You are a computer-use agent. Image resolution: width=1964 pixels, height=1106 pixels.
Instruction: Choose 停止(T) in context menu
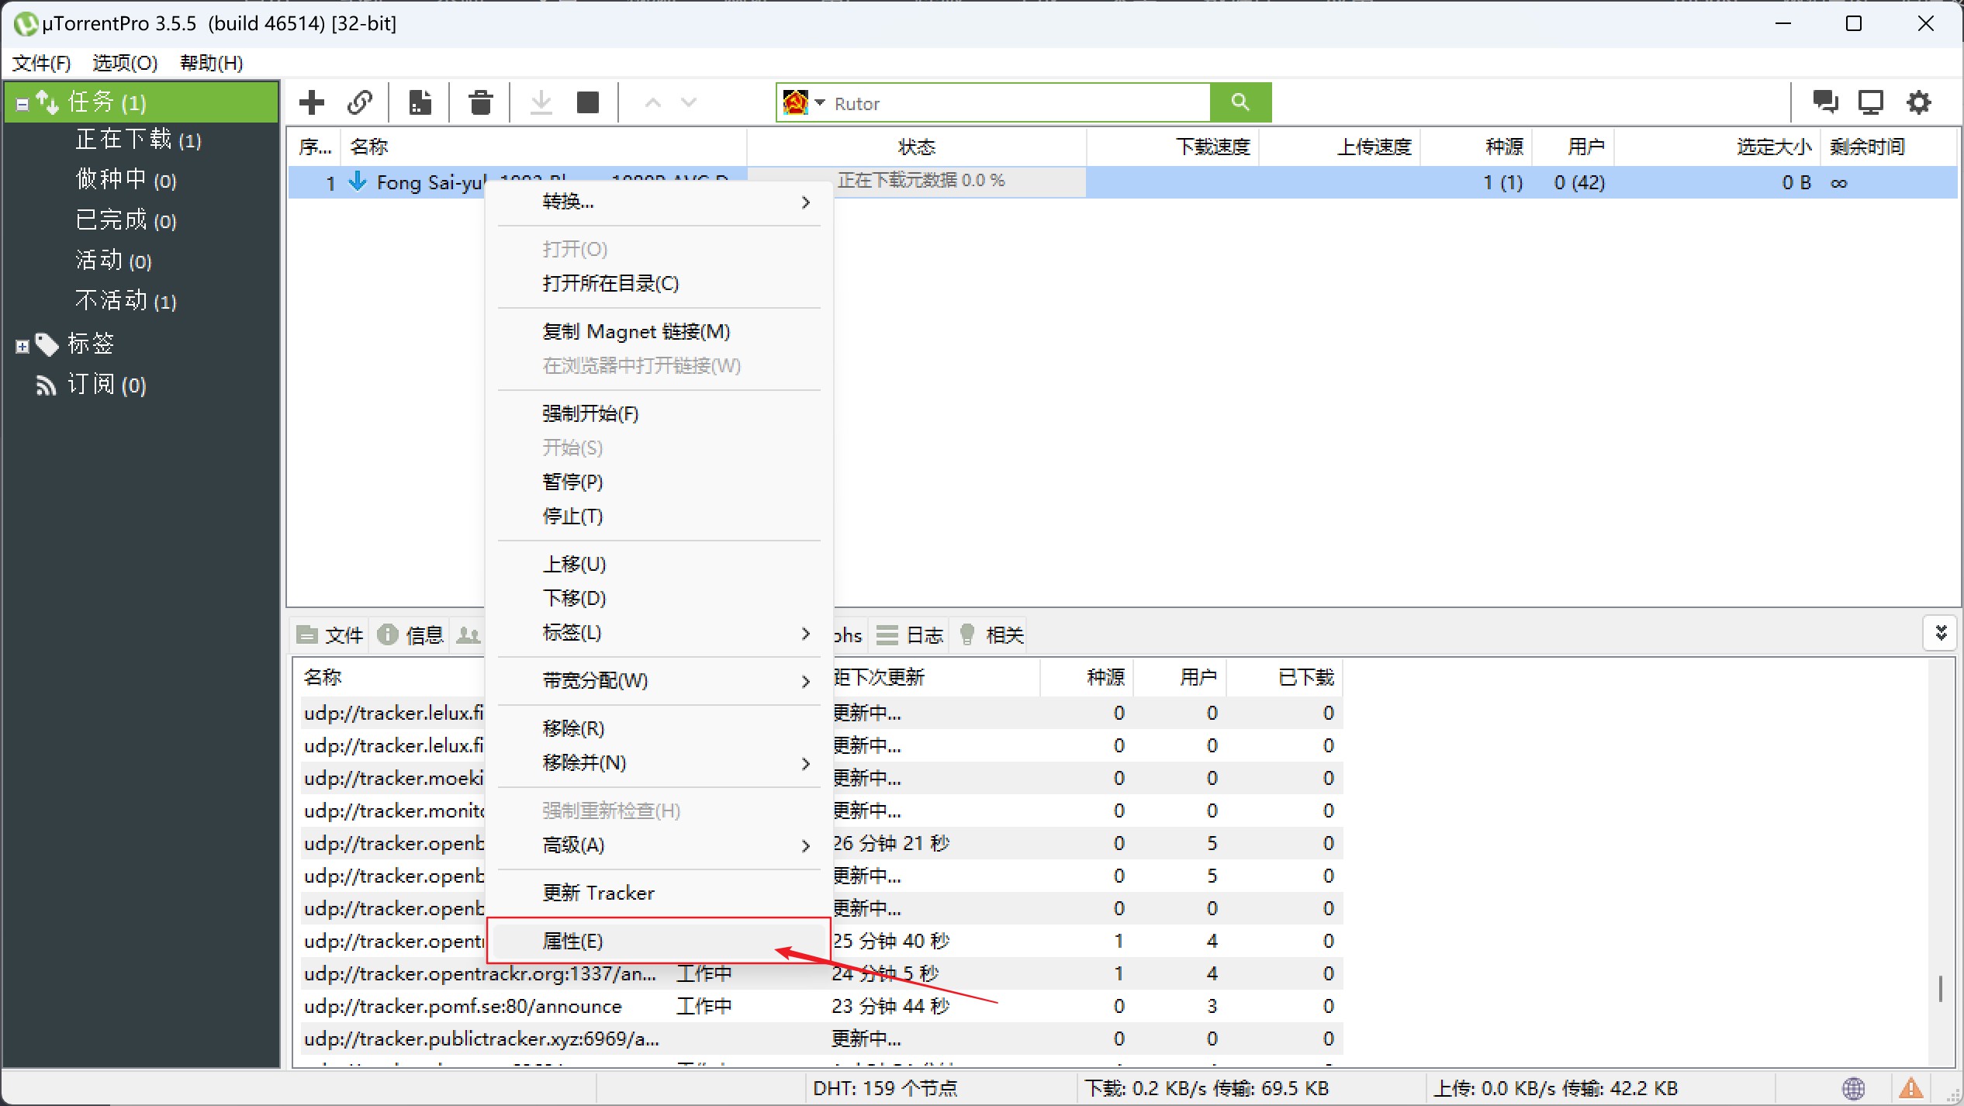[x=659, y=516]
